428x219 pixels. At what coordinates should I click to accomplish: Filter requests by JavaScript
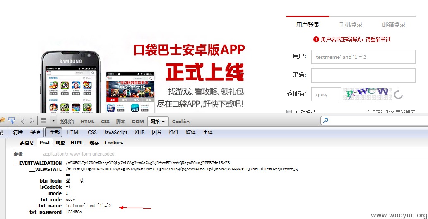click(x=116, y=132)
